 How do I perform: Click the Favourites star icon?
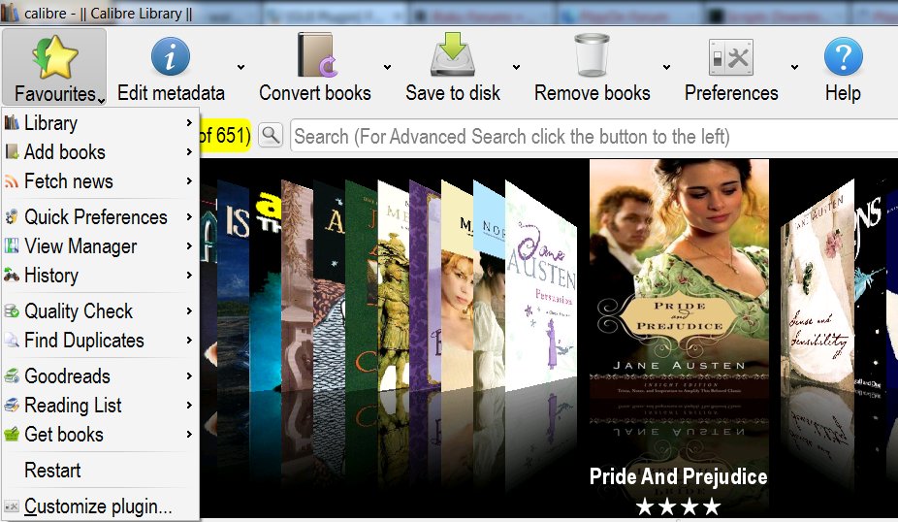(x=55, y=57)
